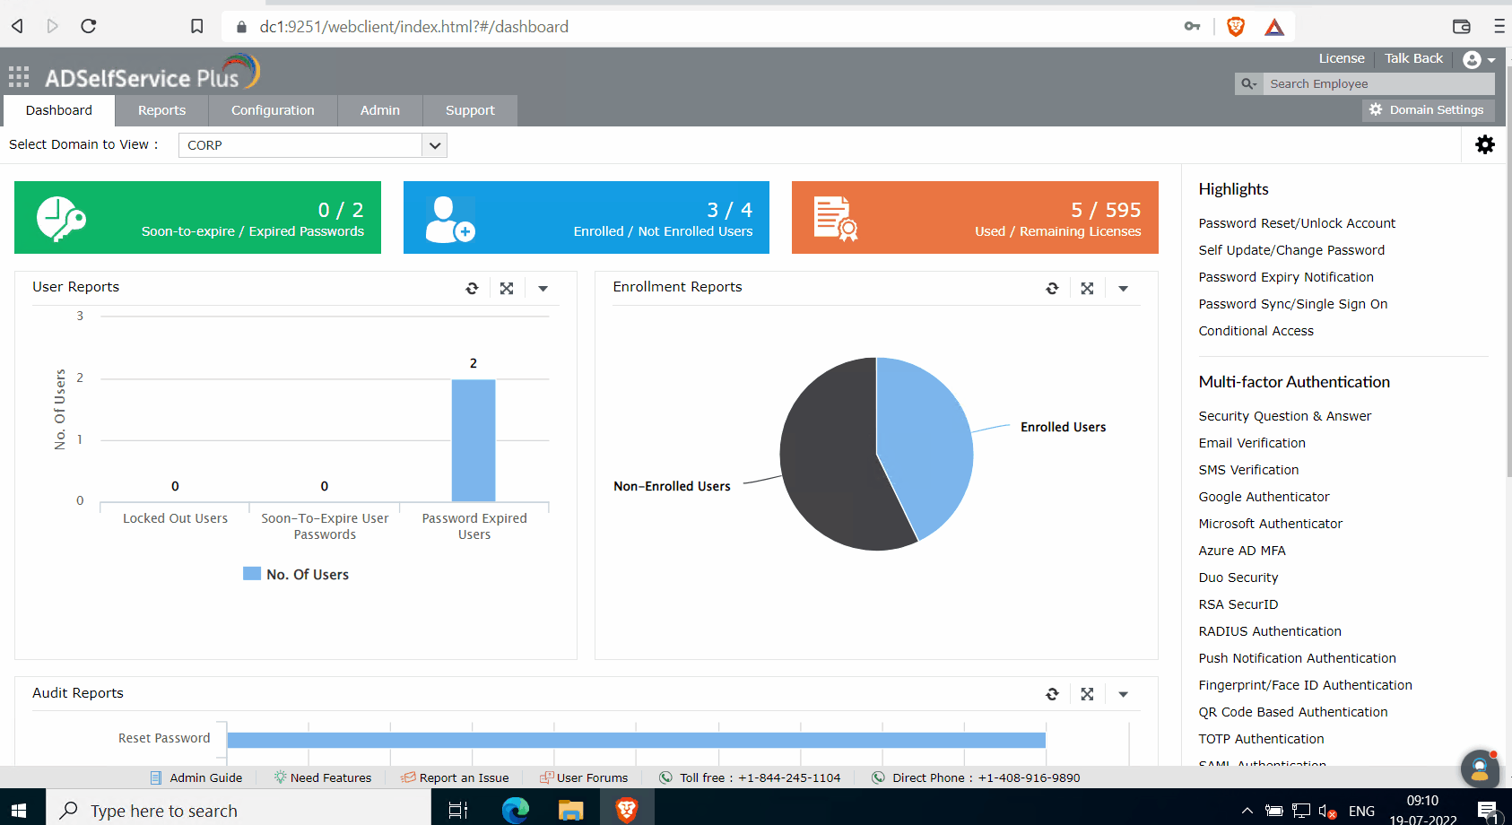Open the user account profile icon
Viewport: 1512px width, 825px height.
click(1472, 60)
